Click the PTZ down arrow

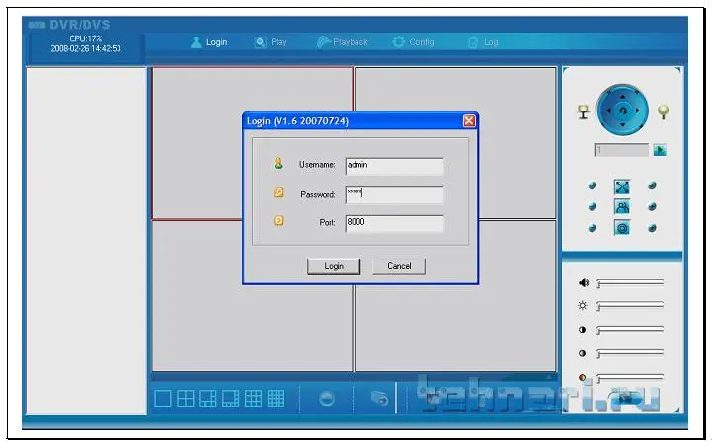point(622,124)
